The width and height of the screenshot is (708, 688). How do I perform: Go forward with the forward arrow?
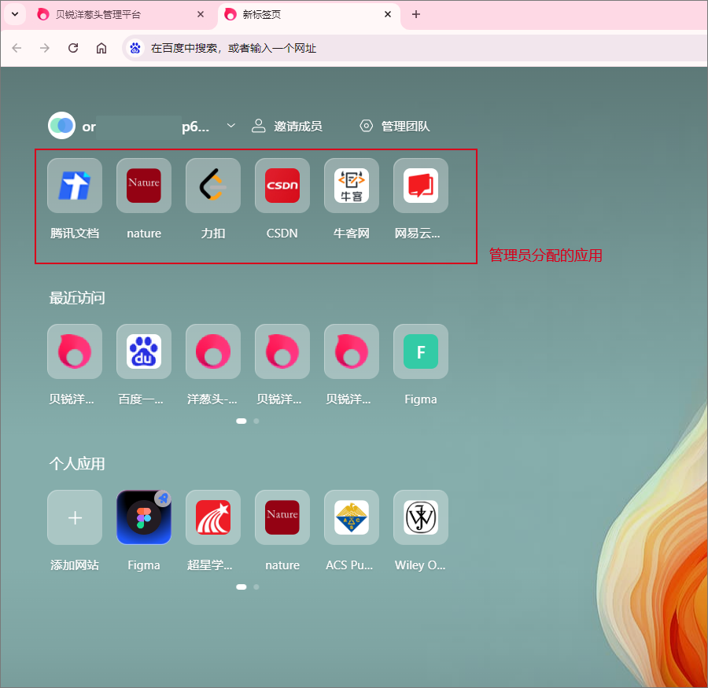click(45, 48)
